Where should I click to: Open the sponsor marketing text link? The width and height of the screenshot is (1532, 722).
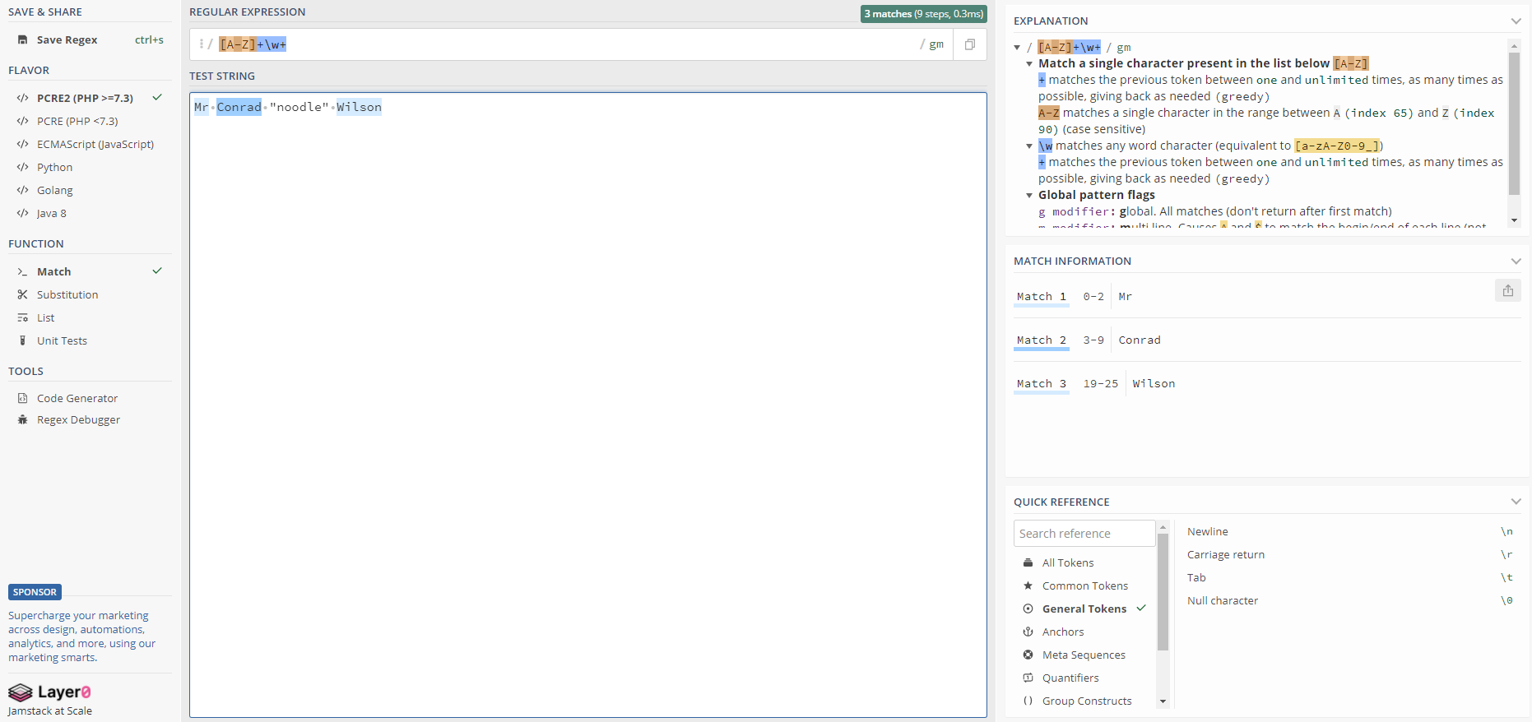pyautogui.click(x=81, y=636)
